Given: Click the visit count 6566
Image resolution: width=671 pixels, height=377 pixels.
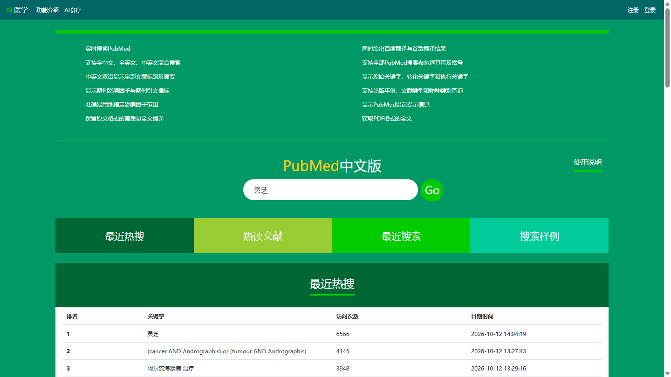Looking at the screenshot, I should (342, 334).
